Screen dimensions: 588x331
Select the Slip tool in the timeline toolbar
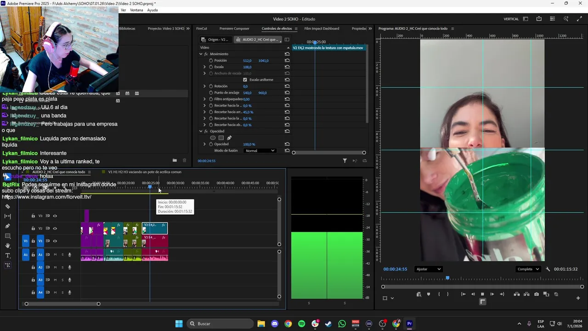(x=8, y=216)
